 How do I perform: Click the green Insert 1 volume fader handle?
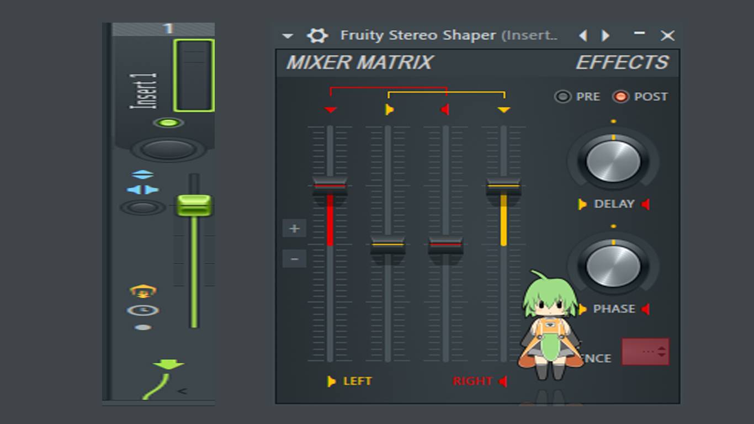pyautogui.click(x=194, y=205)
